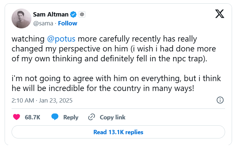Open Sam Altman's profile picture

[x=21, y=18]
